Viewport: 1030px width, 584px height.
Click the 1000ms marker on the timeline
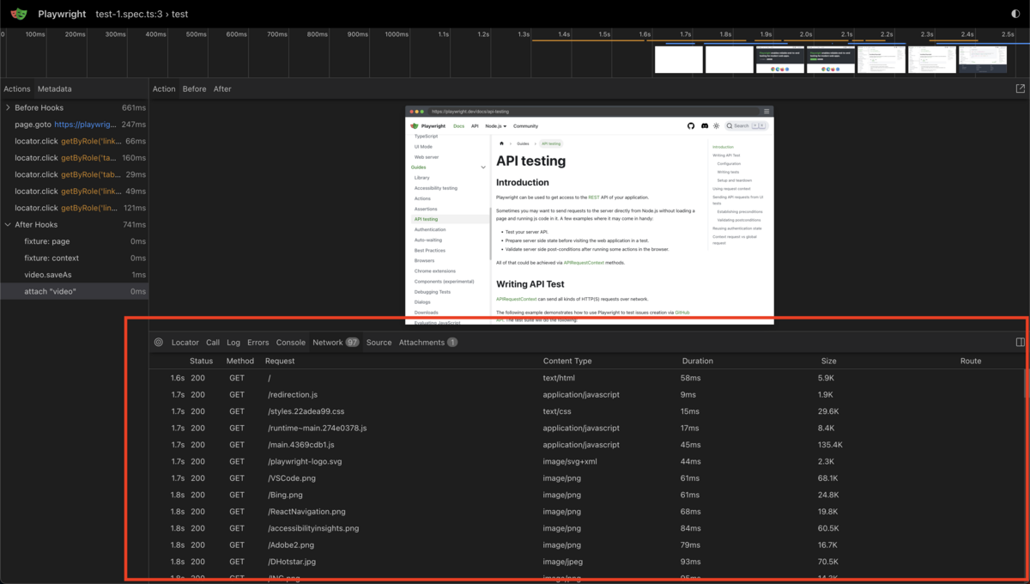point(397,34)
